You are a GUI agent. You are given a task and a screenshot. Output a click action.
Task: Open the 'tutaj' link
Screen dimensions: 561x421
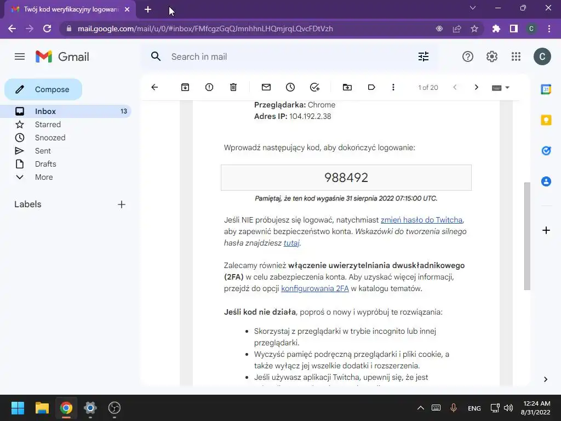[291, 243]
